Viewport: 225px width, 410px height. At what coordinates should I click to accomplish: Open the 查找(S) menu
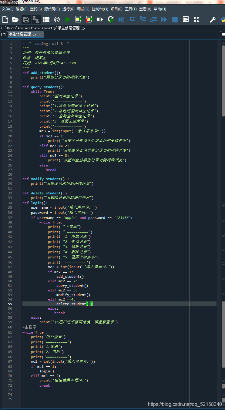pyautogui.click(x=36, y=9)
